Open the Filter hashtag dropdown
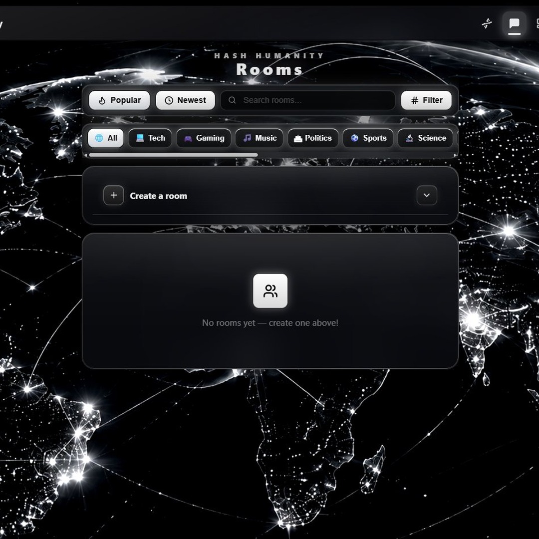The image size is (539, 539). coord(426,100)
